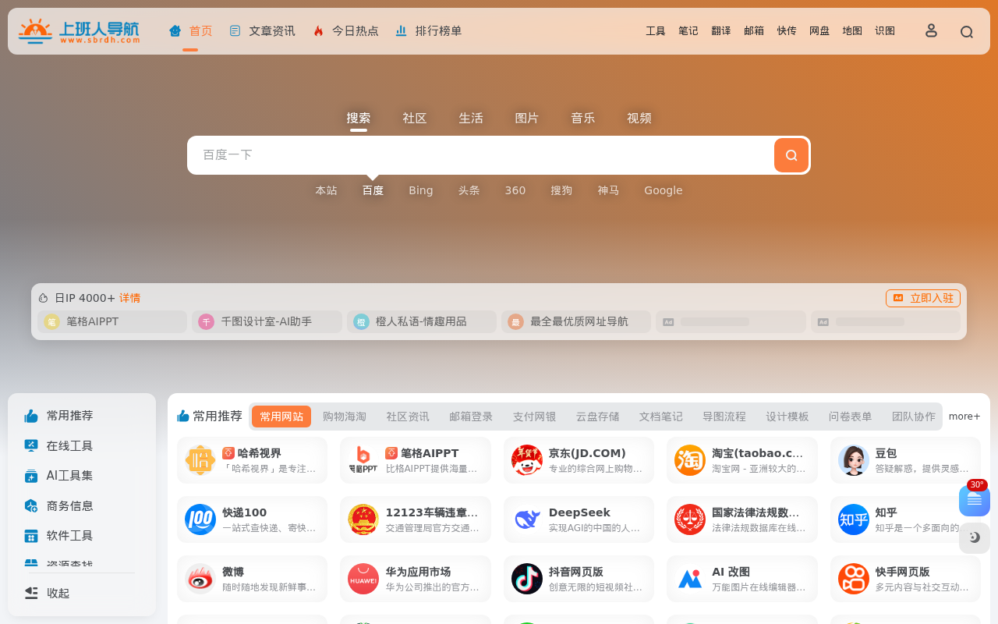
Task: Open 国家法律法规 emblem icon
Action: (x=690, y=519)
